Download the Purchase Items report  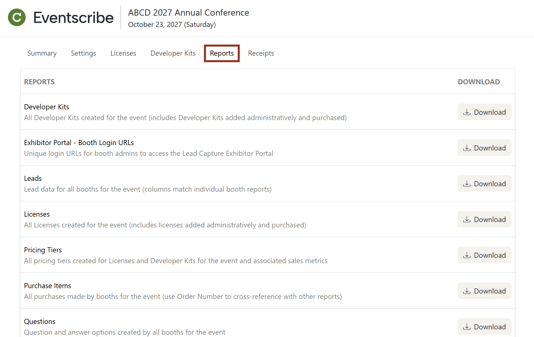point(484,291)
